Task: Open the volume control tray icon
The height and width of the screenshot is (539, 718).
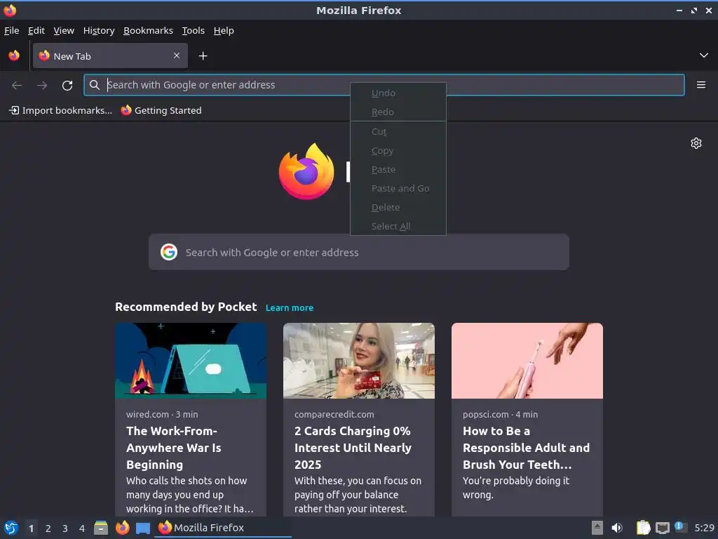Action: click(x=617, y=528)
